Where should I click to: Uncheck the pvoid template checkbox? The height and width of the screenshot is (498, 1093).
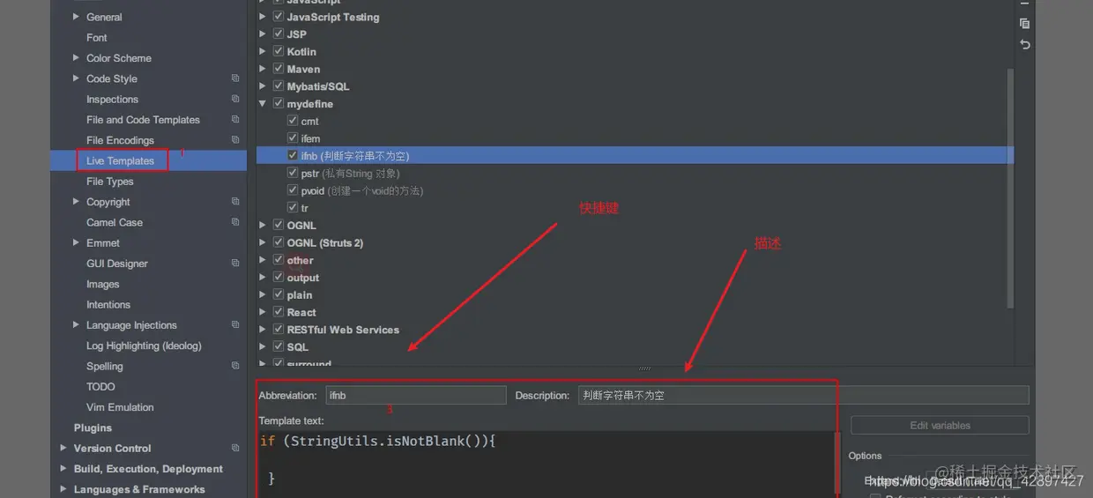click(293, 190)
